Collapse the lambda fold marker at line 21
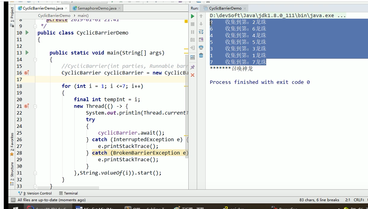This screenshot has height=209, width=368. click(x=35, y=106)
